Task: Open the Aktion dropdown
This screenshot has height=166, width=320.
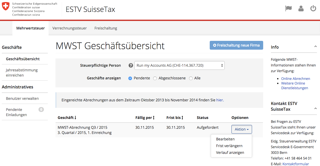Action: tap(241, 129)
